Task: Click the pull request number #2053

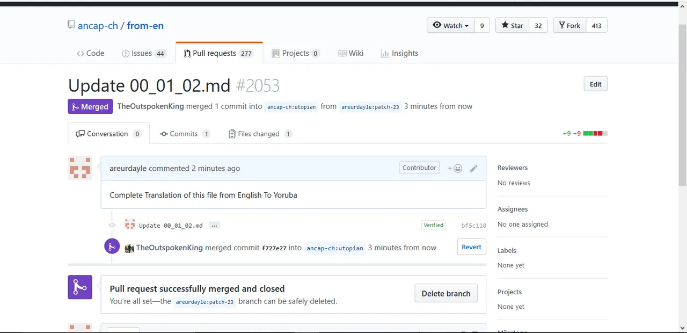Action: coord(258,85)
